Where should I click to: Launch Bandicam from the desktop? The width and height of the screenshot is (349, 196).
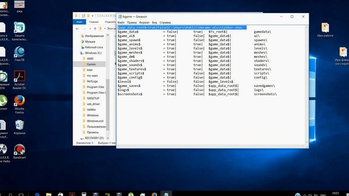pyautogui.click(x=20, y=151)
